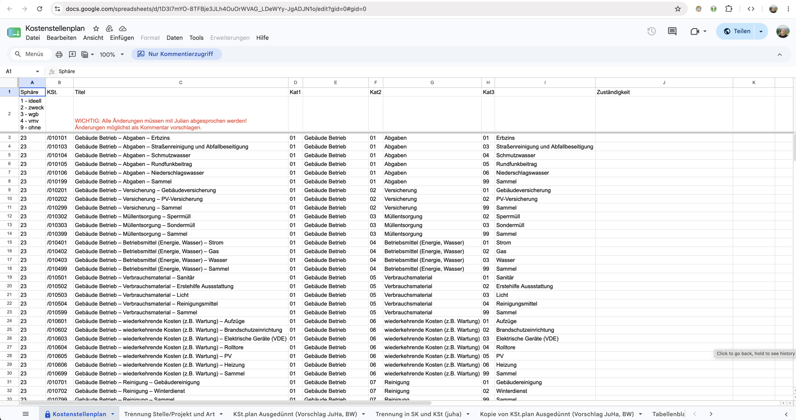Click the browser address bar URL
The width and height of the screenshot is (796, 420).
point(216,9)
